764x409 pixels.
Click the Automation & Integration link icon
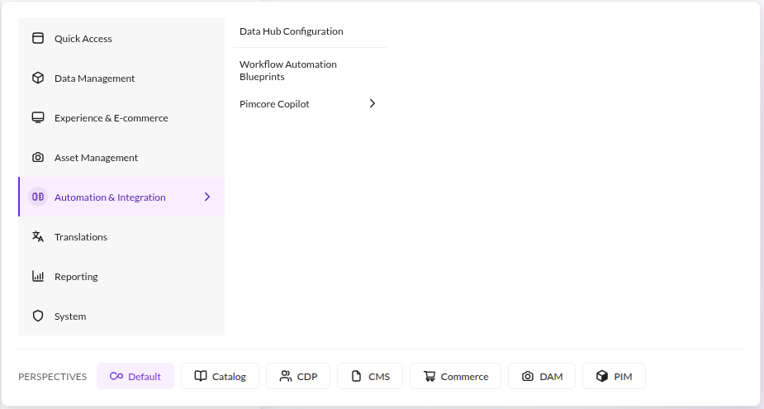click(x=38, y=197)
